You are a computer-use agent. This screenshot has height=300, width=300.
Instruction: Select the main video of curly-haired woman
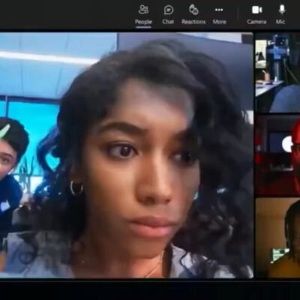click(x=127, y=155)
